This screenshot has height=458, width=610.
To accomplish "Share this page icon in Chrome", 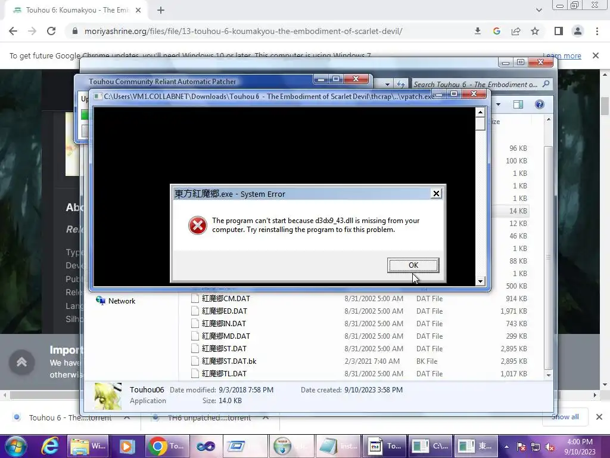I will (x=516, y=31).
